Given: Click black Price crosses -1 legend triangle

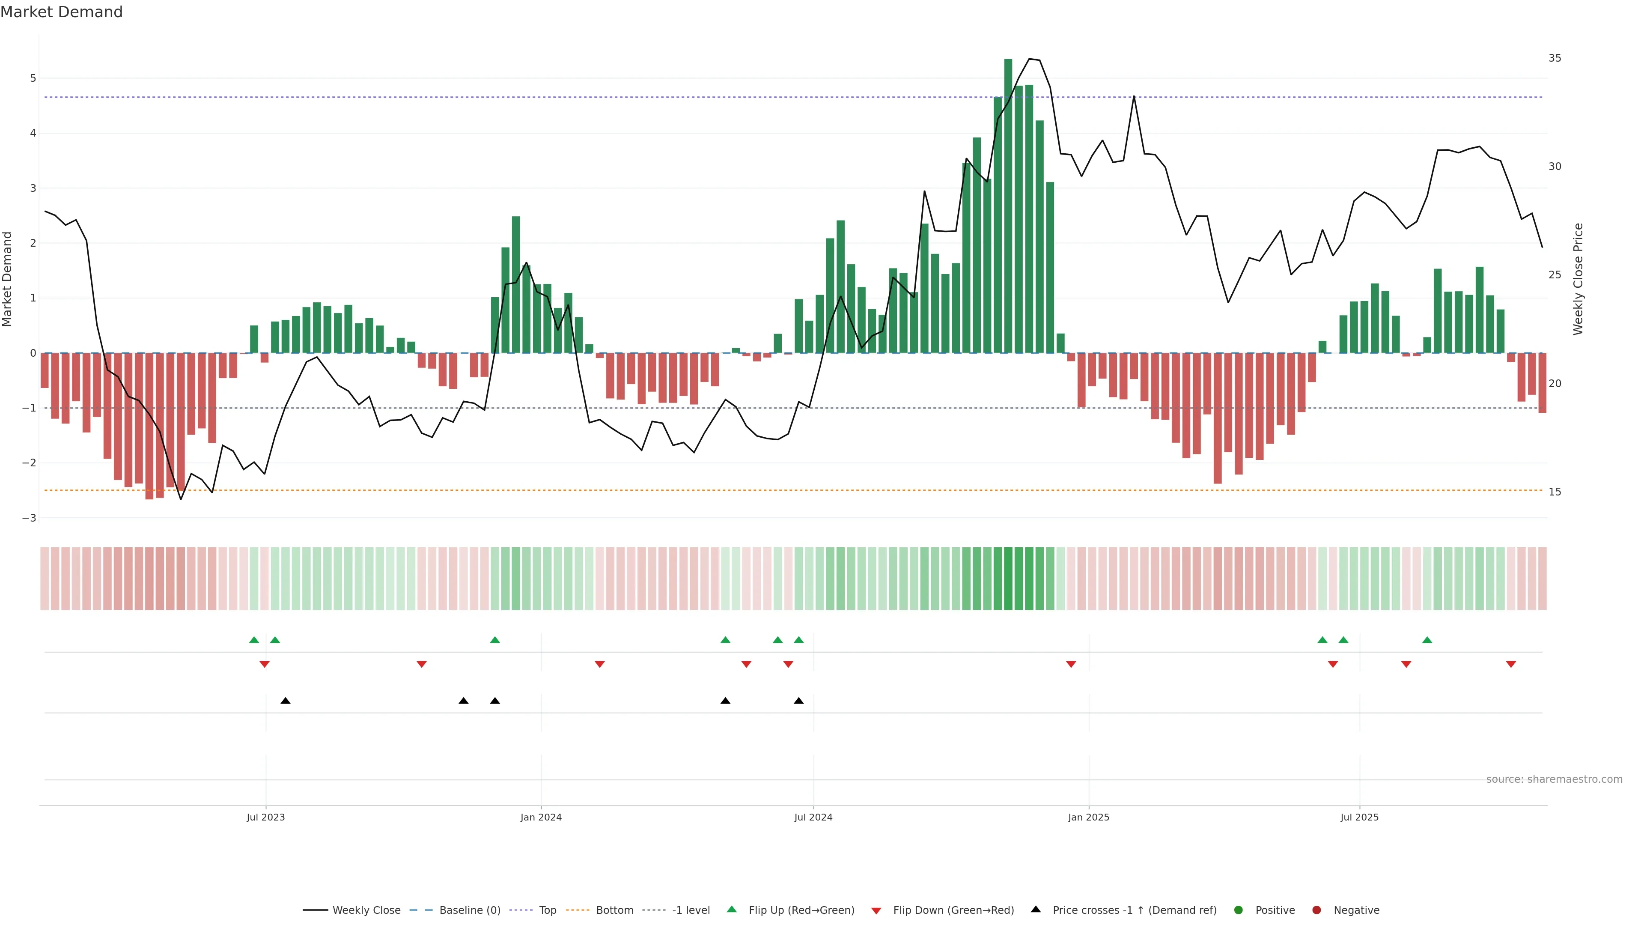Looking at the screenshot, I should (x=1036, y=909).
